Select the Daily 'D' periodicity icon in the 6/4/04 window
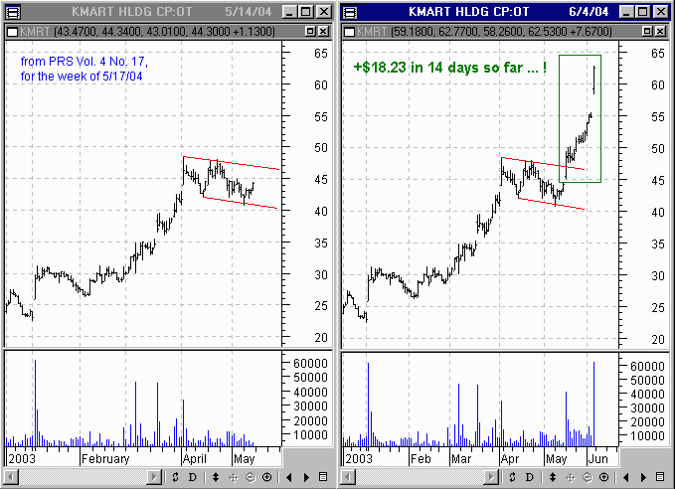 pyautogui.click(x=530, y=477)
